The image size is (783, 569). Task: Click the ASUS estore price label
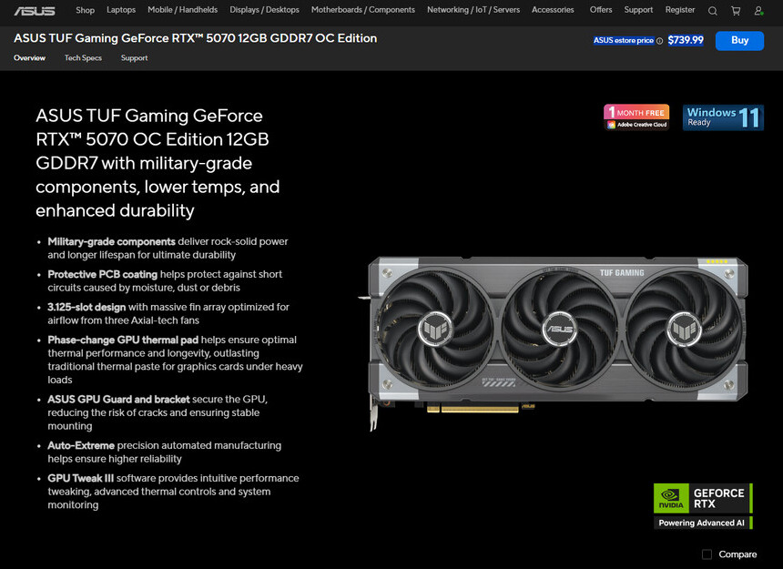click(x=623, y=40)
